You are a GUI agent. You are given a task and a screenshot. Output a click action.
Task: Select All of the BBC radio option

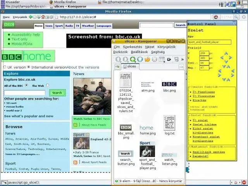click(x=26, y=85)
